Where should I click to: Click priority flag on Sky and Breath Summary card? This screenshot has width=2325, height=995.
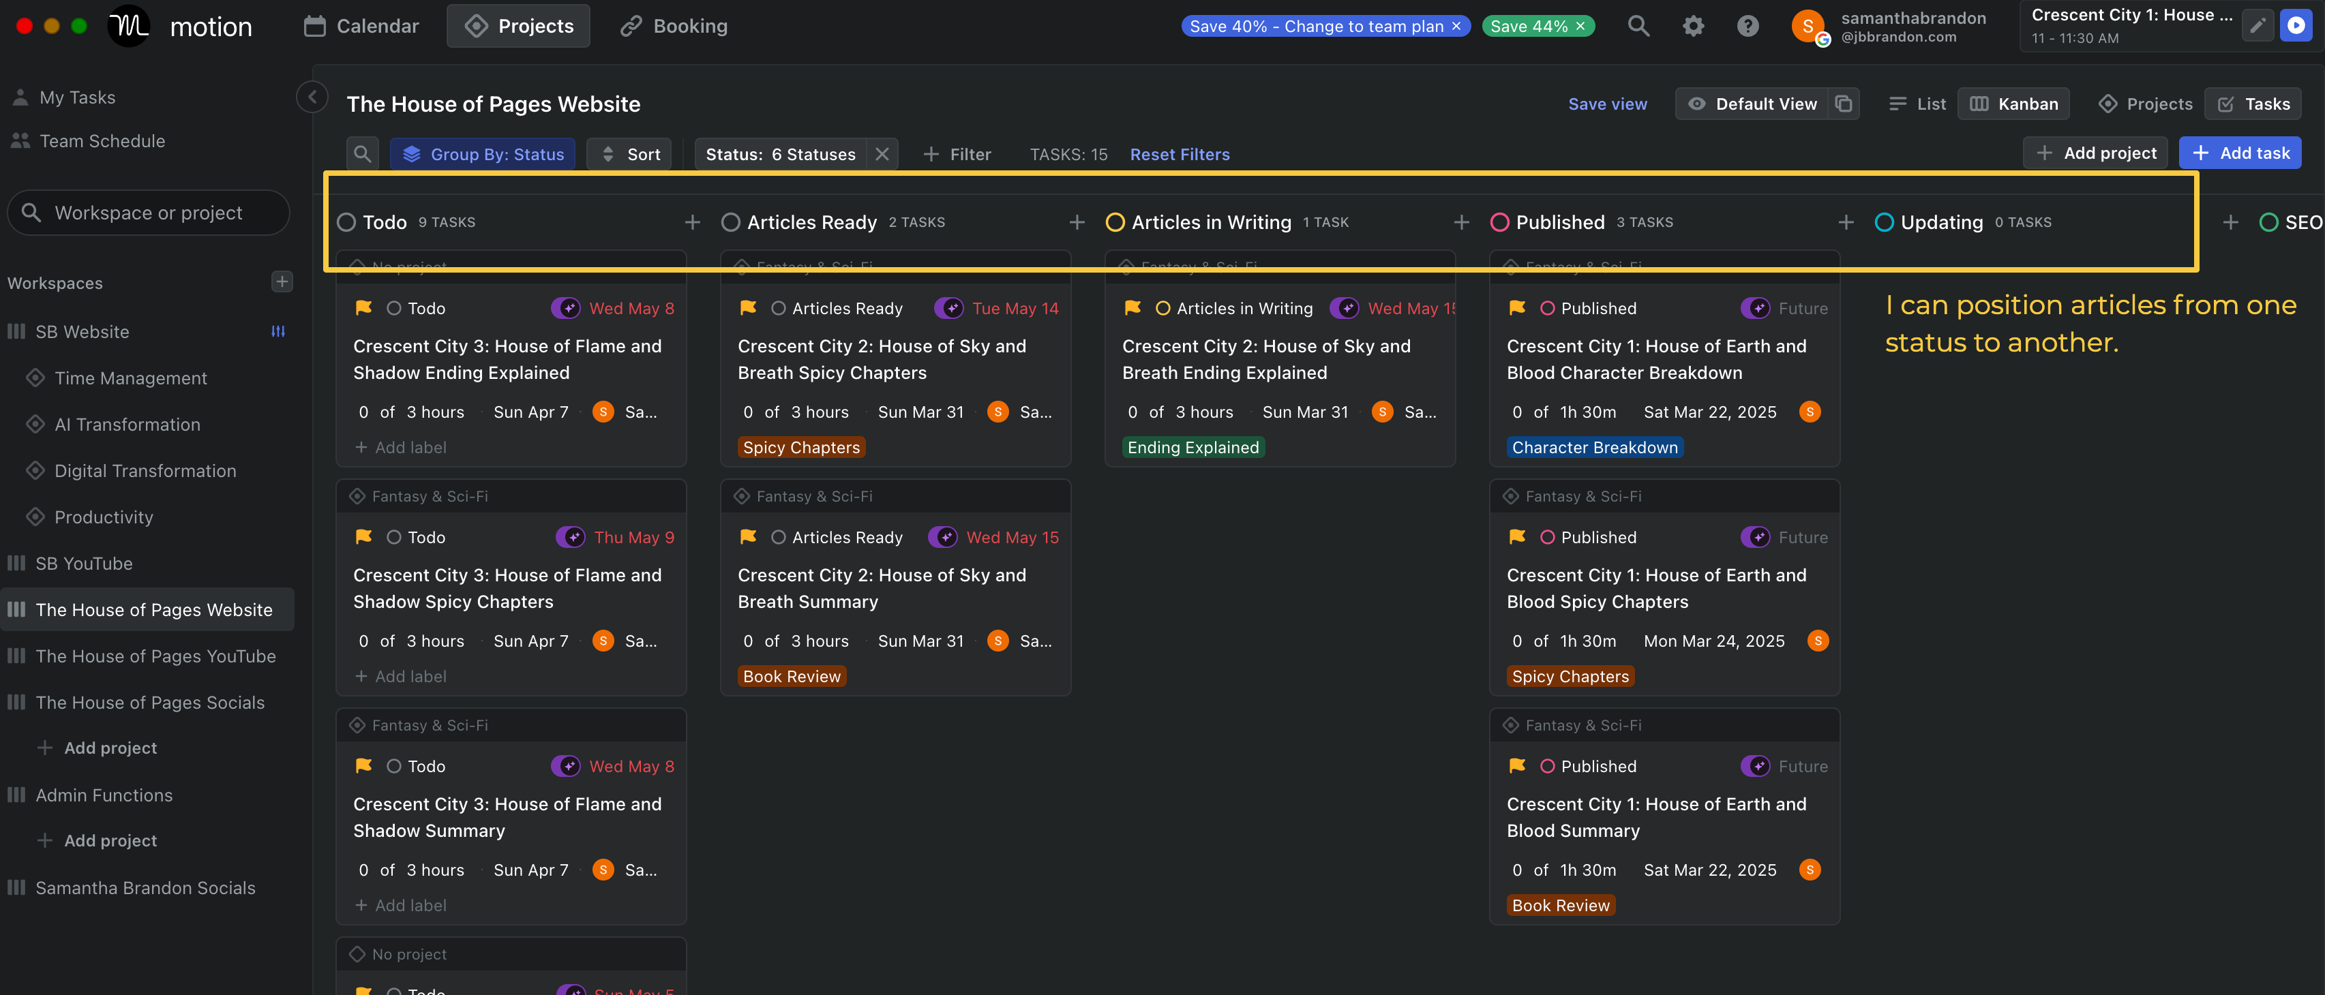click(748, 537)
